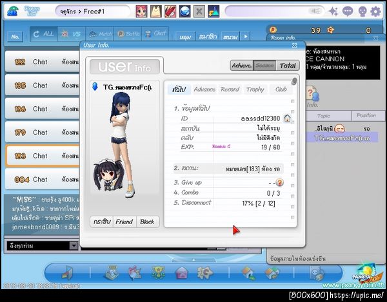Click the speaker icon in top search bar
Image resolution: width=387 pixels, height=302 pixels.
[x=315, y=11]
